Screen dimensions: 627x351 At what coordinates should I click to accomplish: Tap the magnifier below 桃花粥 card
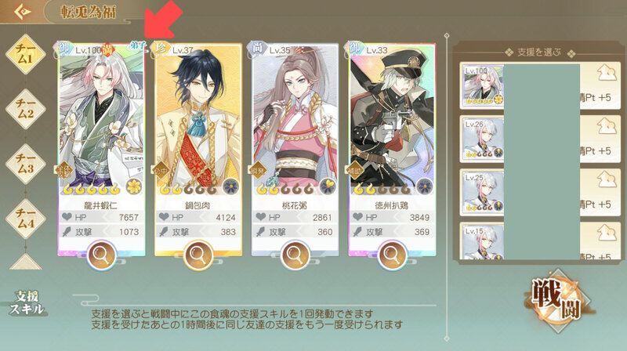pos(295,255)
